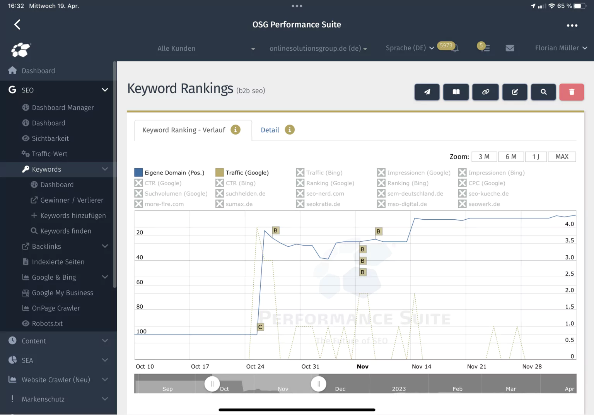The height and width of the screenshot is (415, 594).
Task: Click the magnifier search icon button
Action: [543, 92]
